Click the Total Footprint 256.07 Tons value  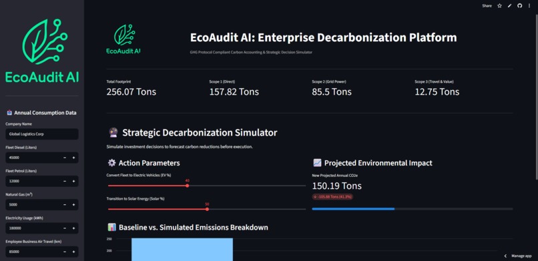131,92
